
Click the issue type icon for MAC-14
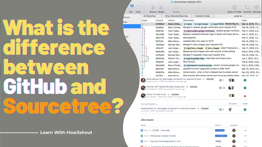142,130
